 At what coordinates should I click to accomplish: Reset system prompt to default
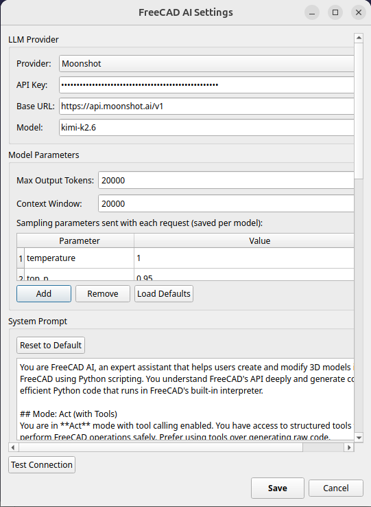coord(51,346)
